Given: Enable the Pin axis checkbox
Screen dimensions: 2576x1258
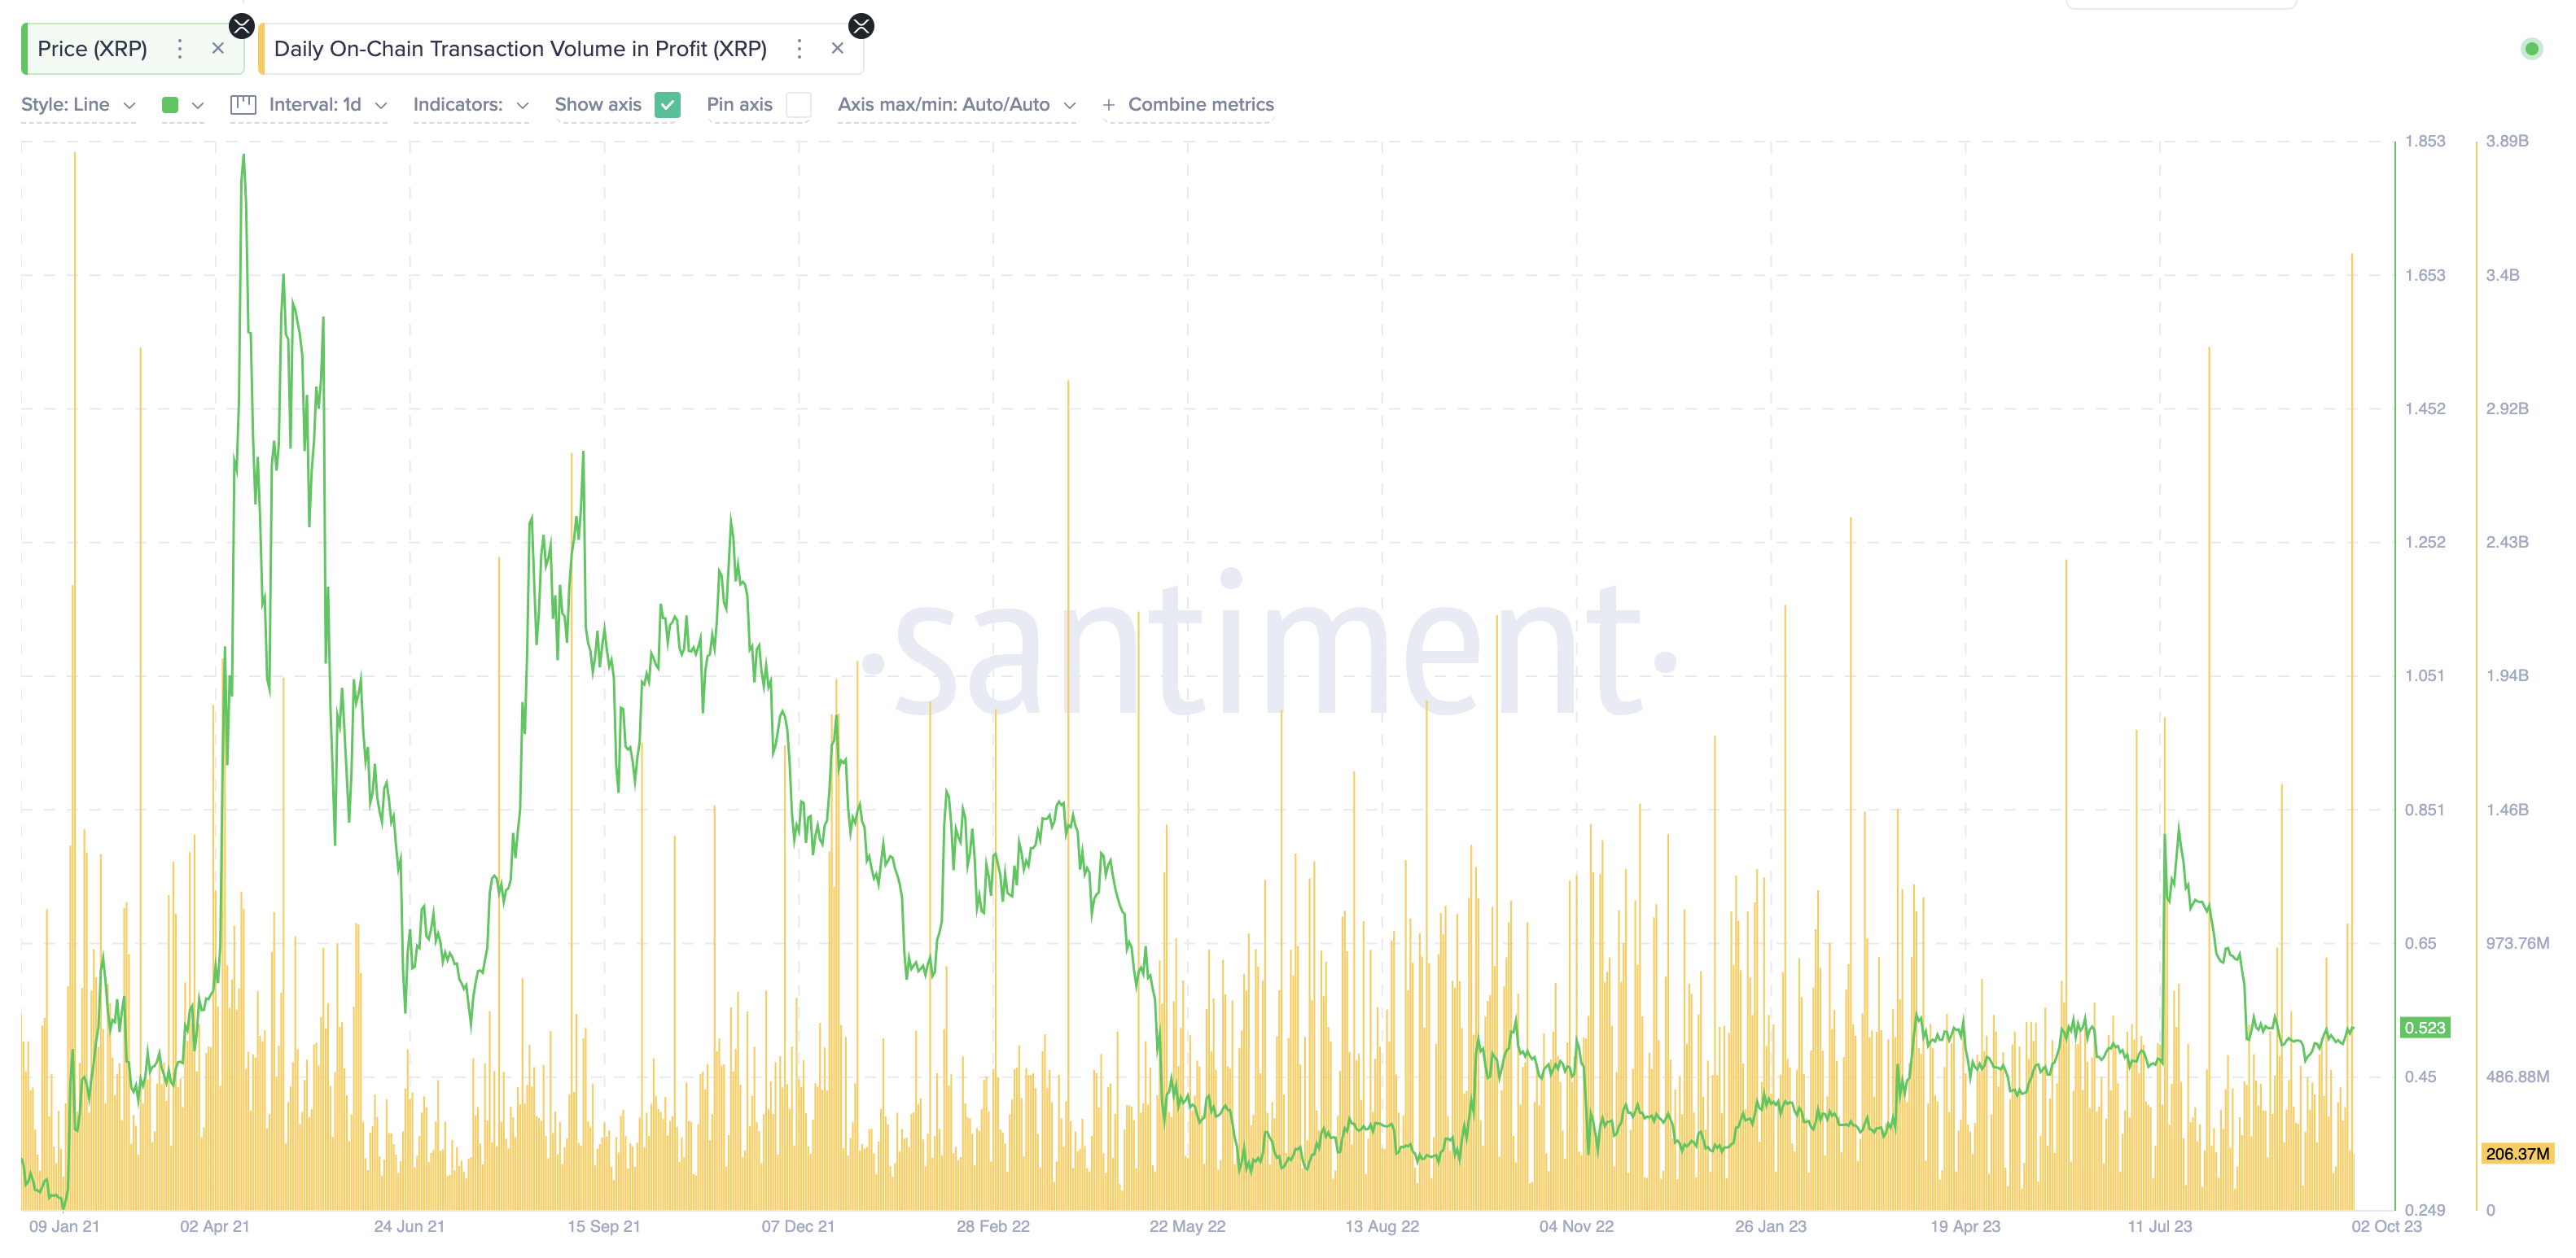Looking at the screenshot, I should tap(798, 105).
